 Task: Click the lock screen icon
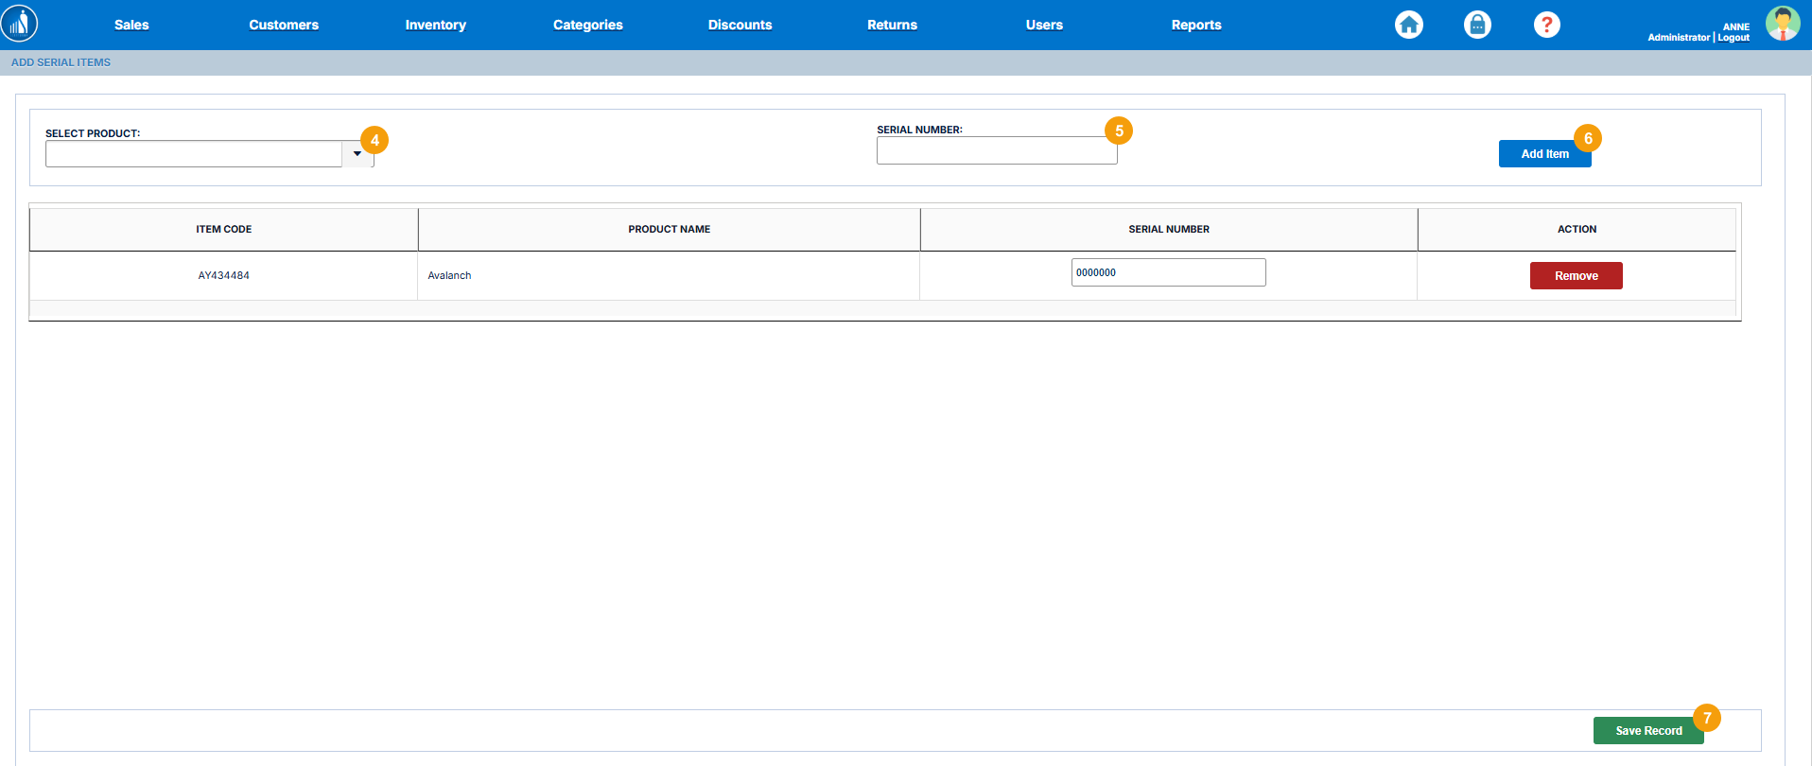1477,25
